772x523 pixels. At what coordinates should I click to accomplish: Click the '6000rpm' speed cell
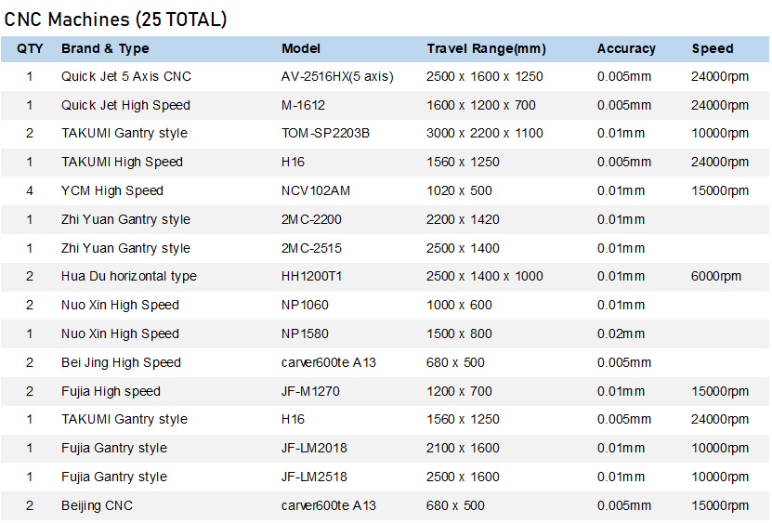point(716,276)
